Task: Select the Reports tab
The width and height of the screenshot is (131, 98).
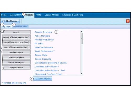Action: coord(29,15)
